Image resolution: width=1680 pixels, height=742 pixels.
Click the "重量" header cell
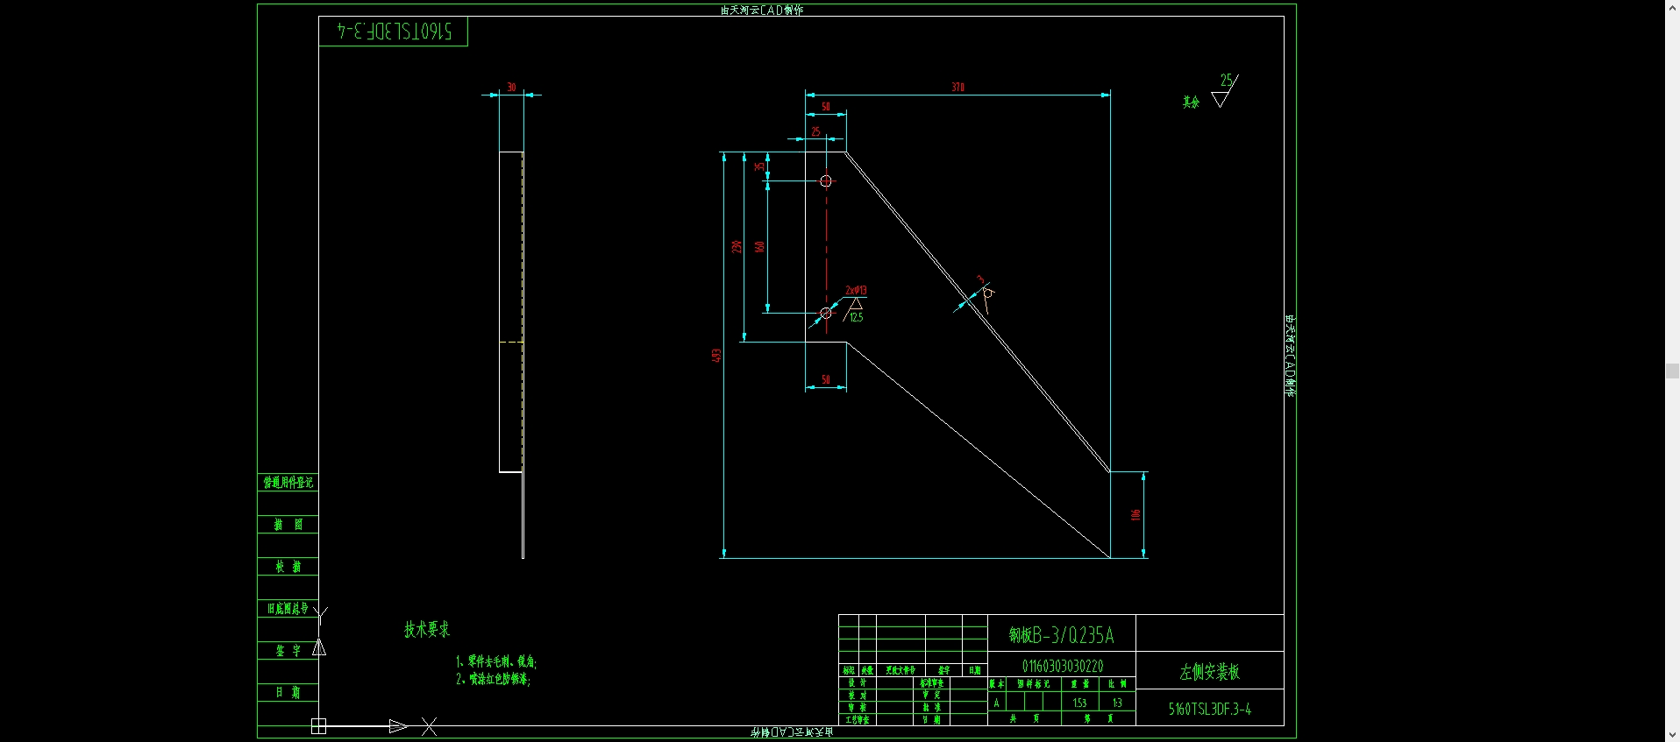pyautogui.click(x=1080, y=683)
